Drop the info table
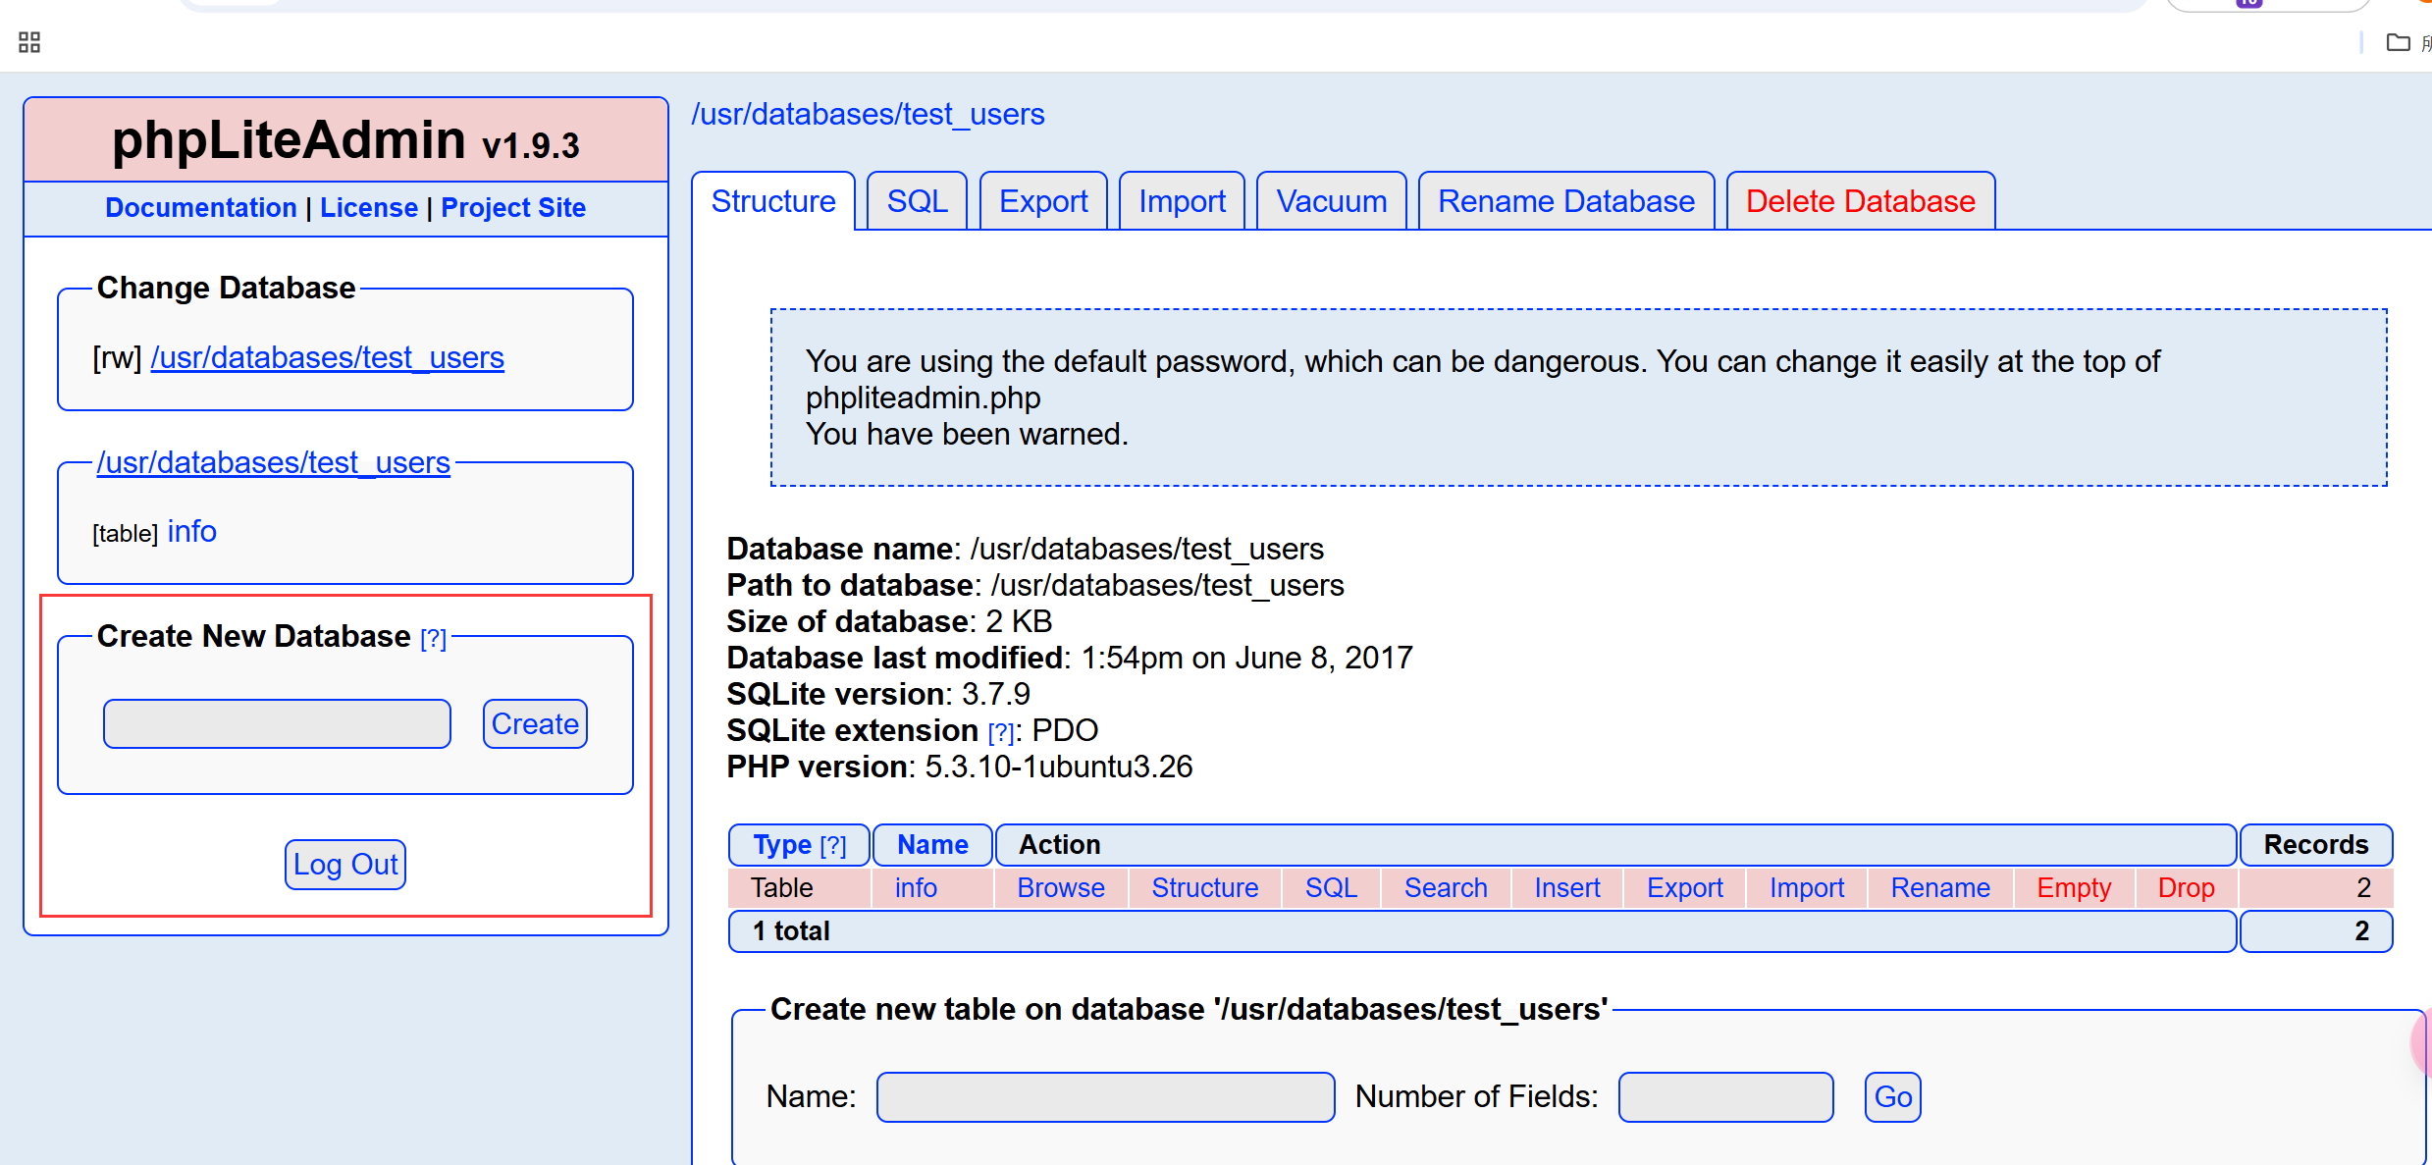2432x1165 pixels. (x=2187, y=888)
